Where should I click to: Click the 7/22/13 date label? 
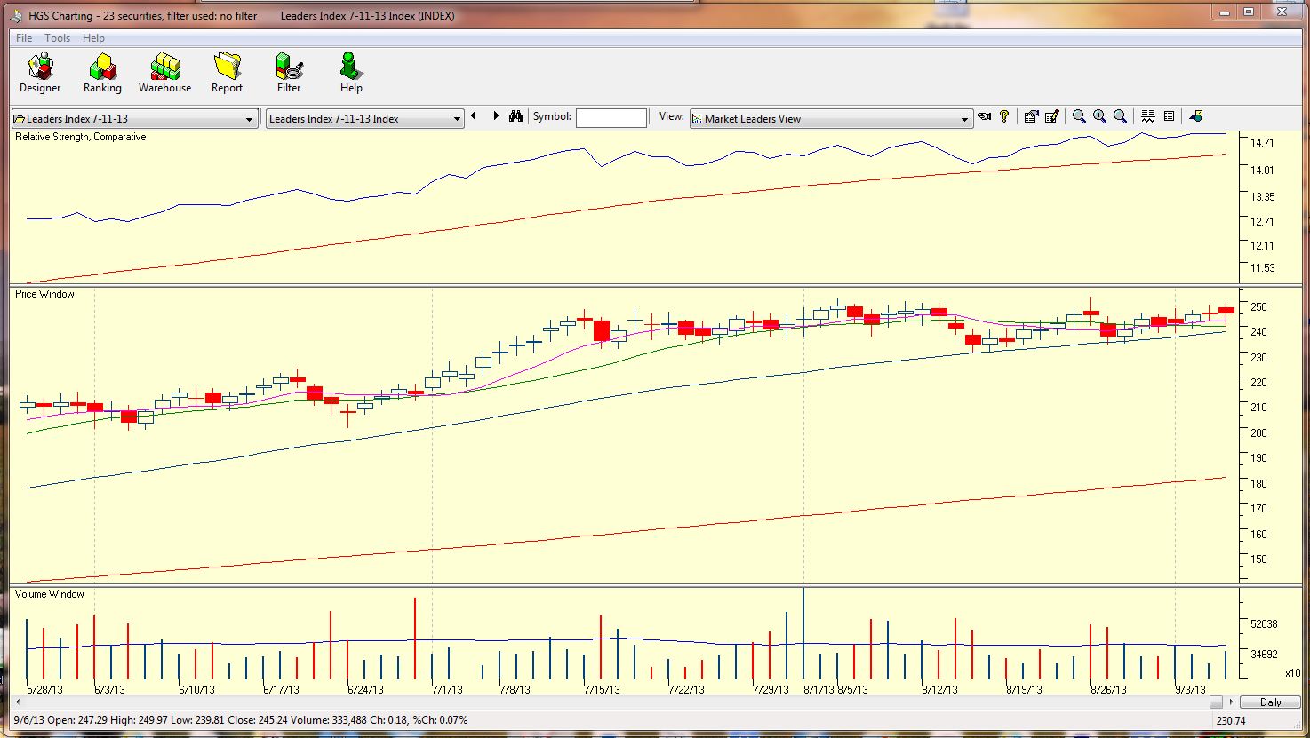(x=686, y=689)
